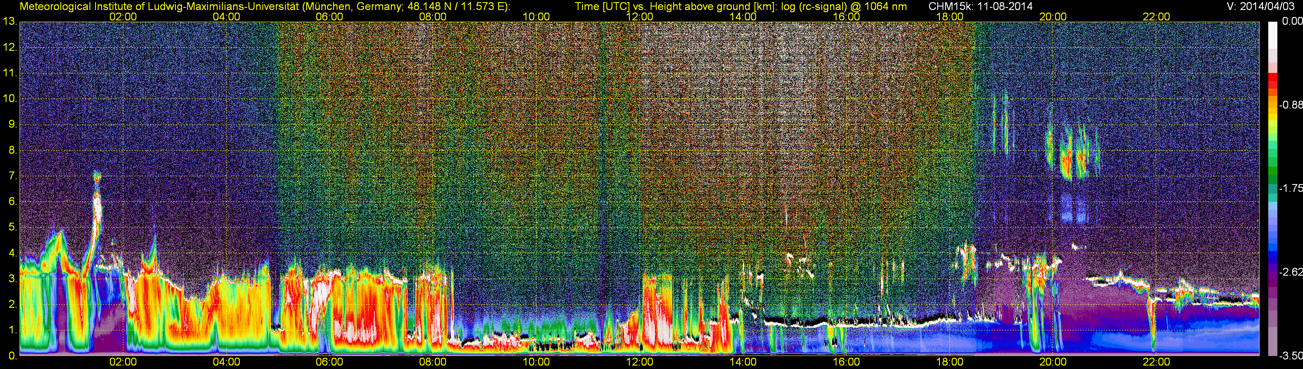
Task: Click the height label '4.' on the y-axis
Action: tap(12, 253)
